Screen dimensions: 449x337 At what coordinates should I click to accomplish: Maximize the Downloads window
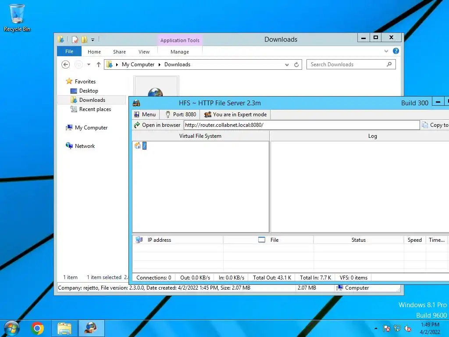click(x=376, y=38)
